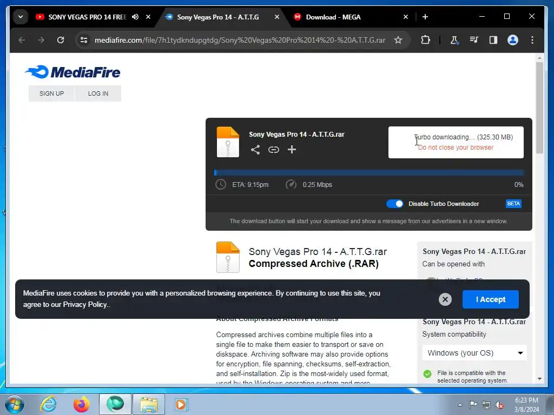Dismiss cookie banner with the X icon
Viewport: 554px width, 415px height.
[445, 299]
